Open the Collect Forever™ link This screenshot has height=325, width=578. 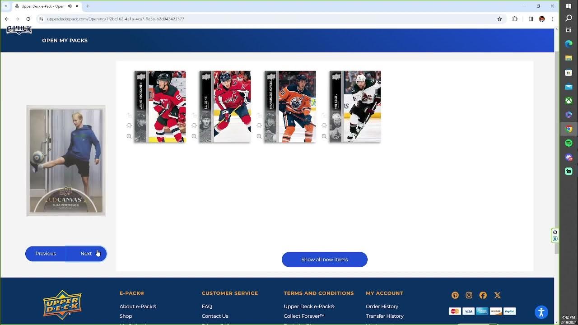[x=304, y=316]
